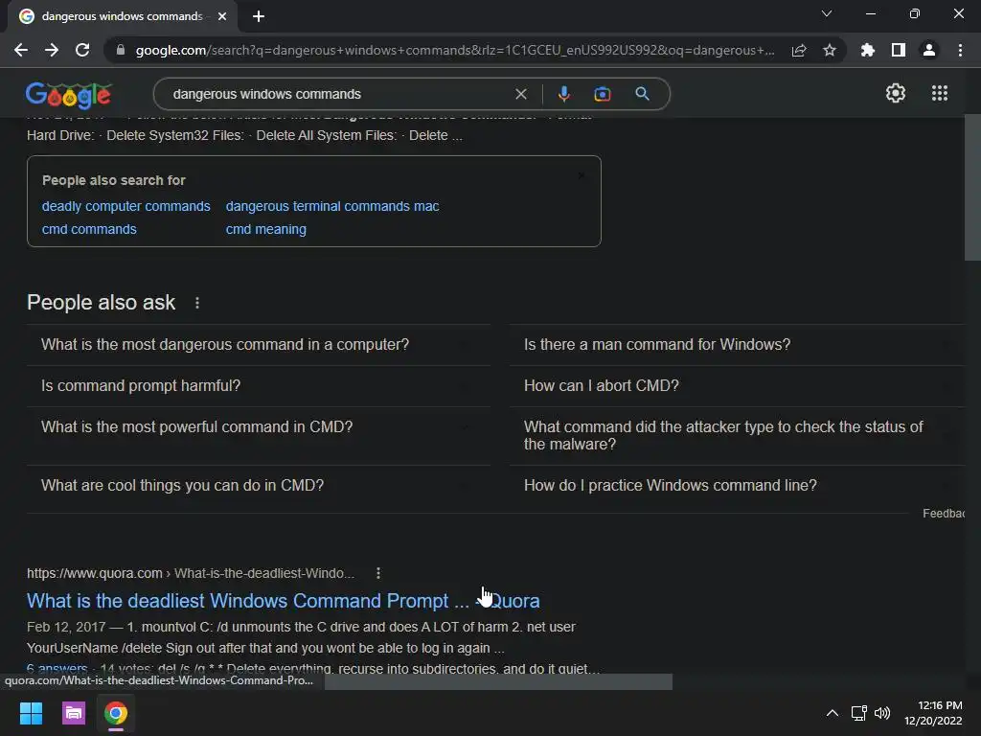The width and height of the screenshot is (981, 736).
Task: Toggle Chrome side panel icon
Action: (899, 50)
